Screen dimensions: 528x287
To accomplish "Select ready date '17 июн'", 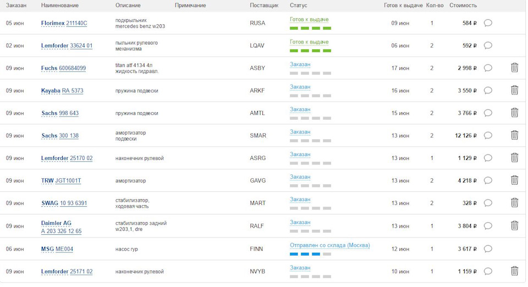I will point(400,68).
